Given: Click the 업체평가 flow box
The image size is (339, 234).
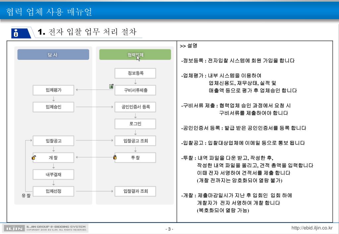Looking at the screenshot, I should tap(53, 90).
